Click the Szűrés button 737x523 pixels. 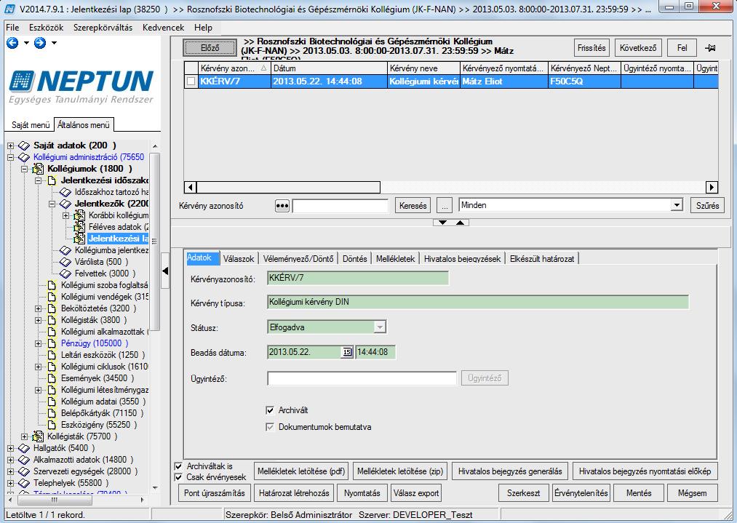(x=707, y=206)
